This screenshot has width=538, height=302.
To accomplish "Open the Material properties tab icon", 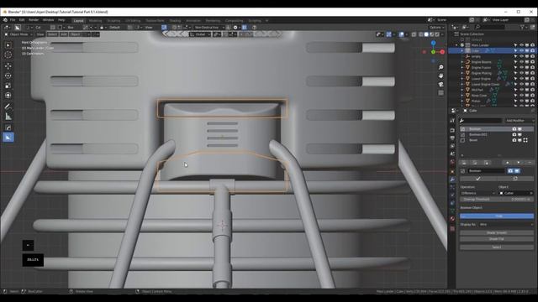I will (x=452, y=218).
